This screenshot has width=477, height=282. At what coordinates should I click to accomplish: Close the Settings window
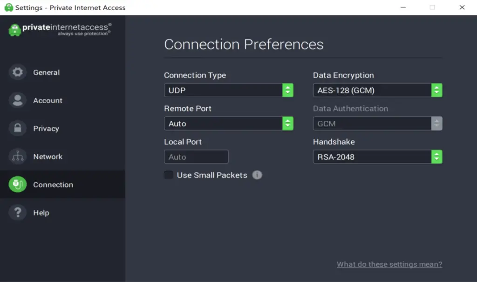tap(462, 7)
